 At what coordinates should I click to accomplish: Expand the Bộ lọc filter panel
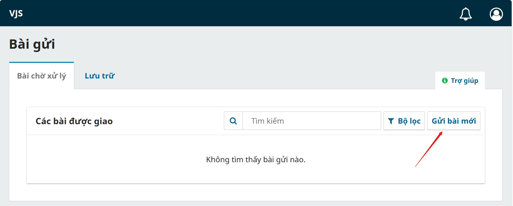coord(404,121)
